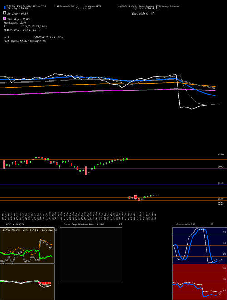This screenshot has height=300, width=227.
Task: Select the '200 Day = 19.05' legend text
Action: [x=18, y=19]
